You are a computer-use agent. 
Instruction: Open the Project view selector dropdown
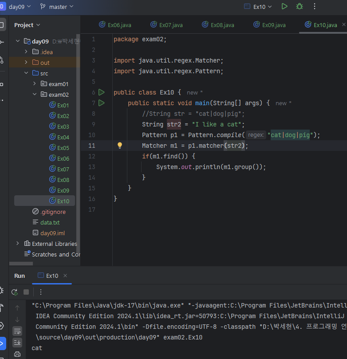(27, 25)
